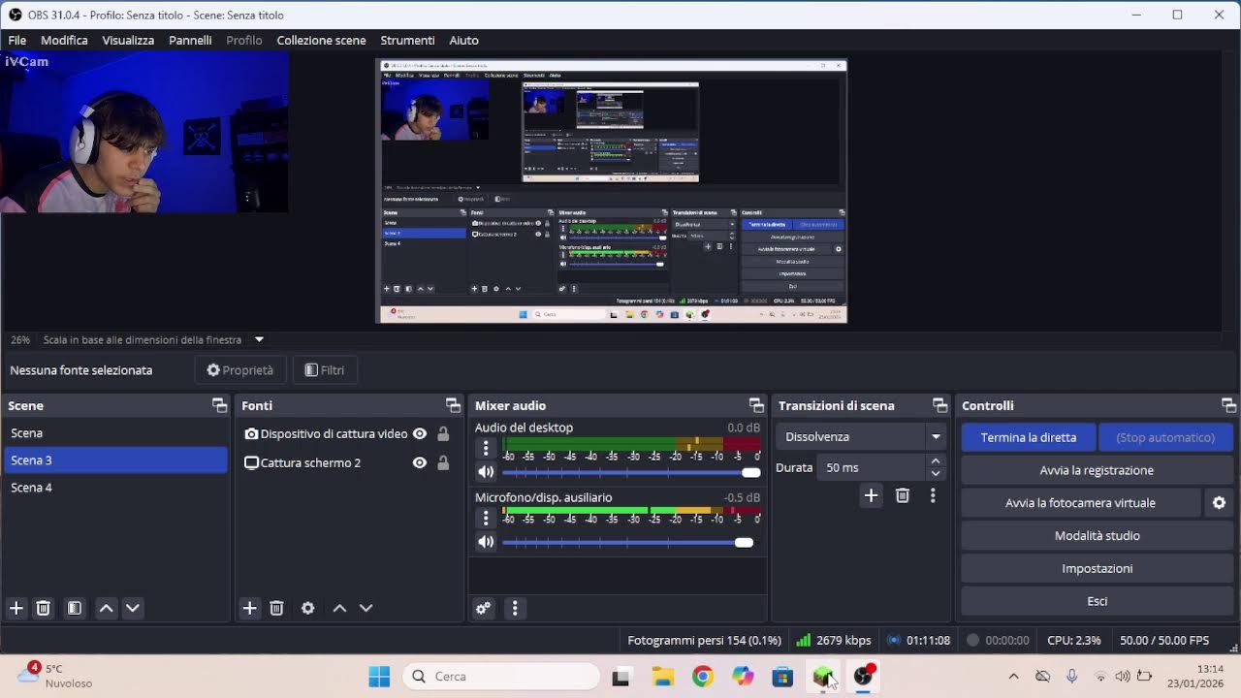1241x698 pixels.
Task: Open Impostazioni from Controlli
Action: coord(1097,569)
